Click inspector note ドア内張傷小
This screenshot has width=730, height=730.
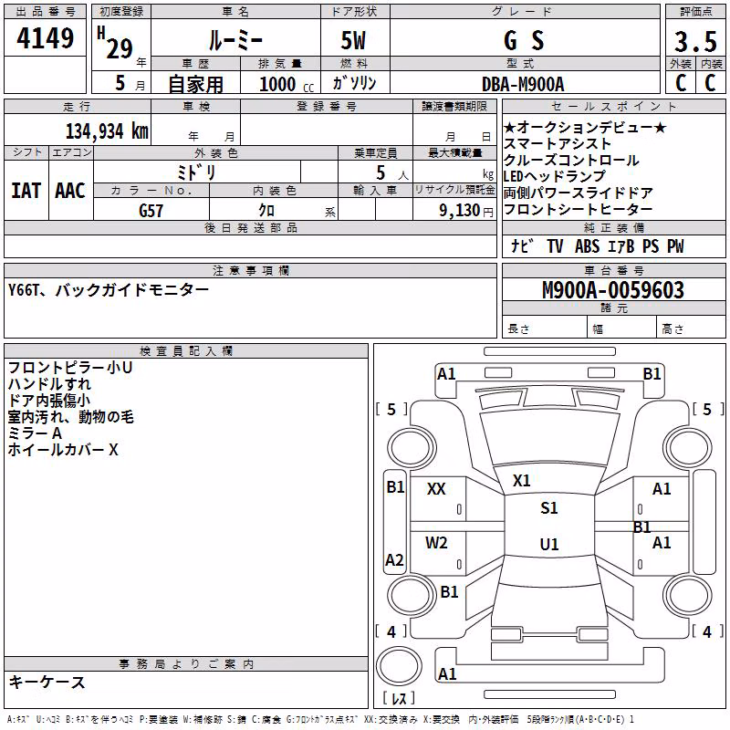pyautogui.click(x=49, y=401)
